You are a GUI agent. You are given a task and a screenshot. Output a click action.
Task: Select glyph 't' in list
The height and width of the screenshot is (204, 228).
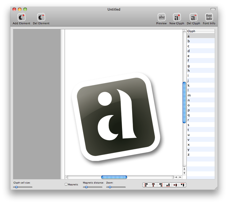click(201, 130)
